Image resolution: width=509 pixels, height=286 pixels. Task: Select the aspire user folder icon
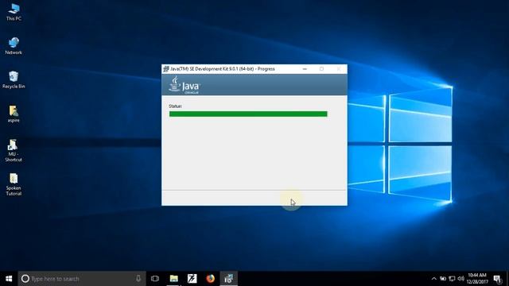click(x=14, y=114)
